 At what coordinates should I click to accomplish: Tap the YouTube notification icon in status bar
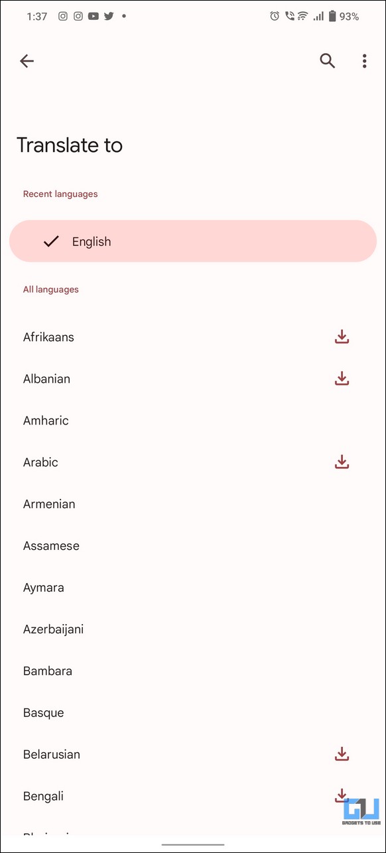pos(93,16)
